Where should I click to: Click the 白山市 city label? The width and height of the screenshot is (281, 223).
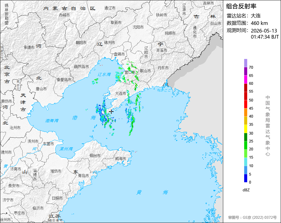tap(216, 23)
